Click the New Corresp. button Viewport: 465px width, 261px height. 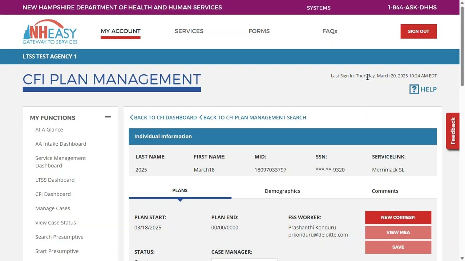(x=398, y=217)
